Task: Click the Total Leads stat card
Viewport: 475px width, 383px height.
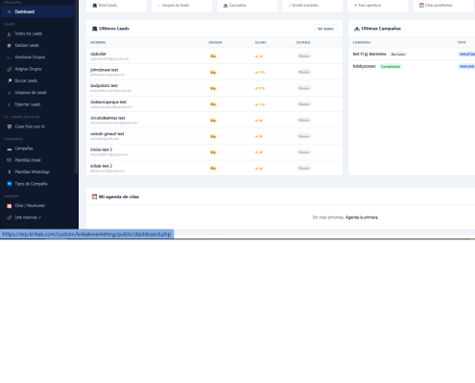Action: coord(116,6)
